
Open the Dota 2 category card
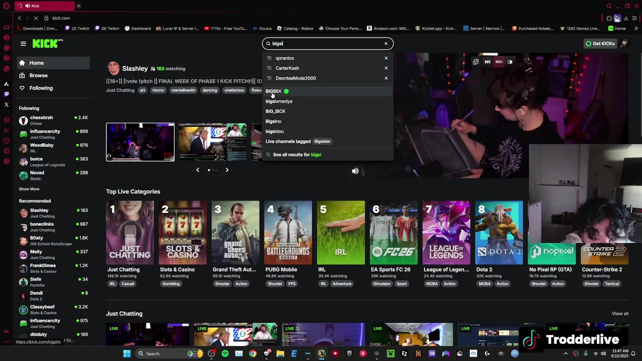(499, 233)
